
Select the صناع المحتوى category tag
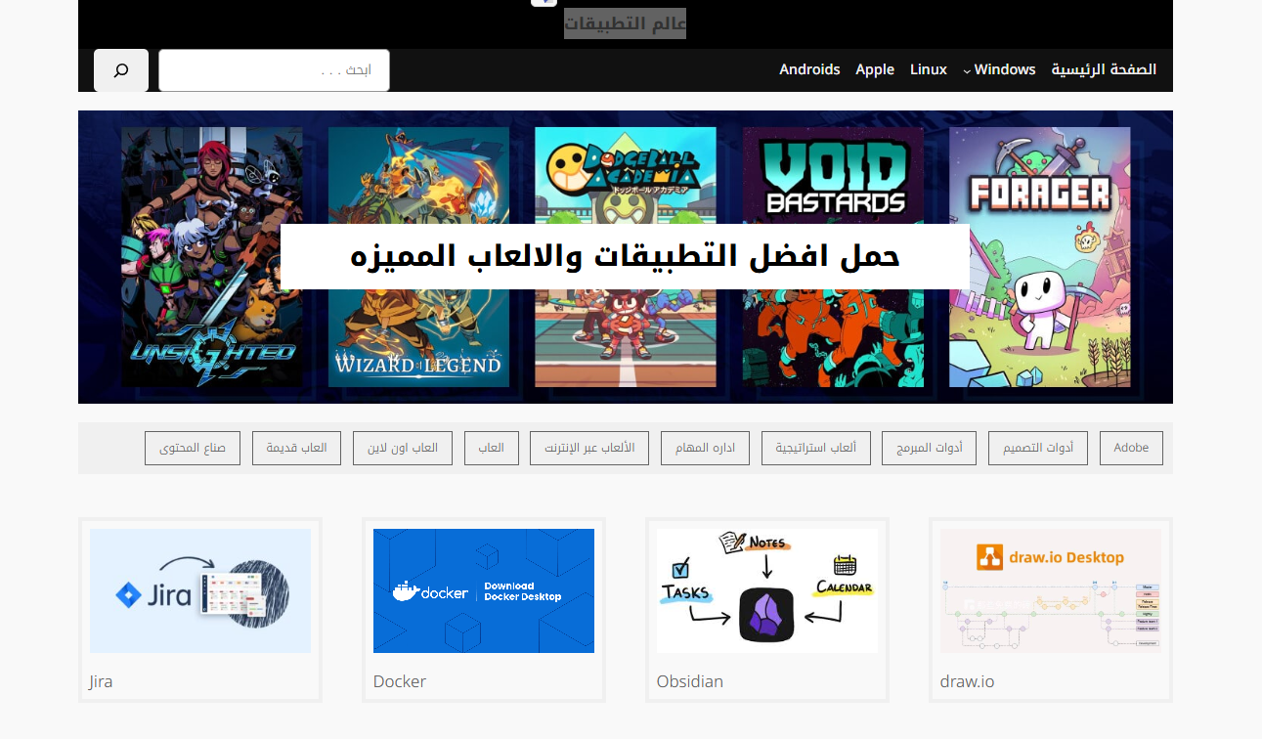[x=193, y=448]
